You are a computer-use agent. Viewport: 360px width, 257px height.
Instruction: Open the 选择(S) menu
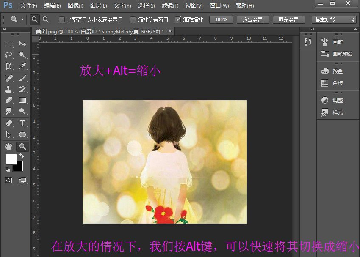click(x=146, y=6)
